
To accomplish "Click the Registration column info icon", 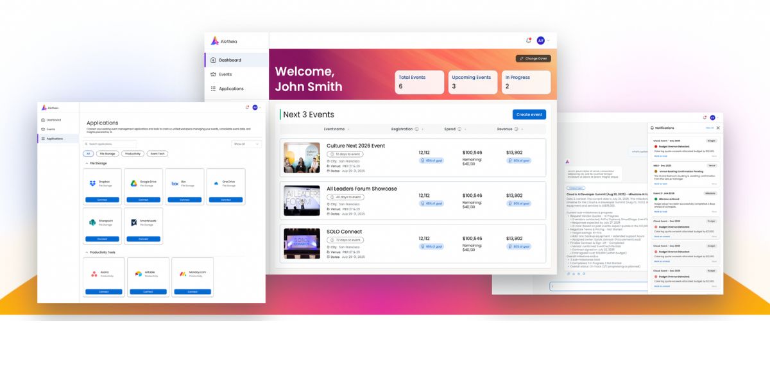I will pyautogui.click(x=416, y=129).
